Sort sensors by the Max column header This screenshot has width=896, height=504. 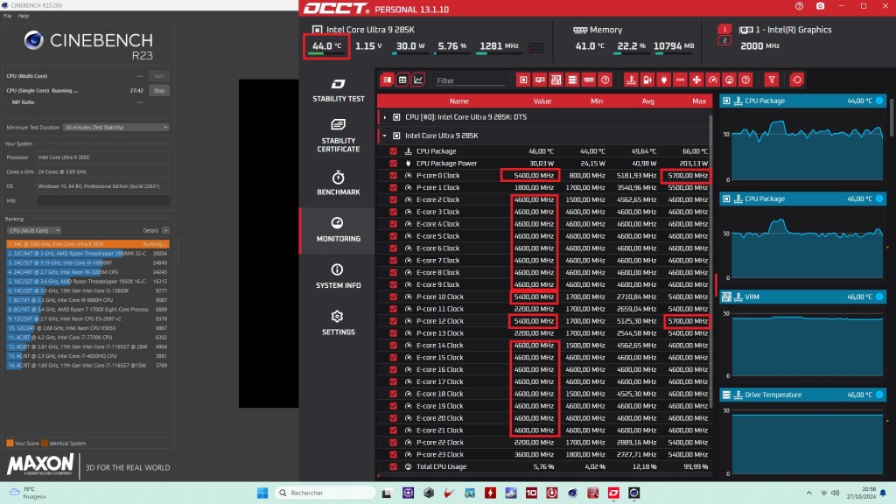coord(699,101)
